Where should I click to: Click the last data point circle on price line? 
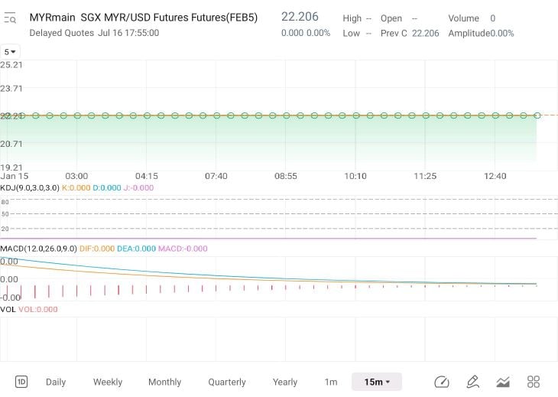pyautogui.click(x=537, y=116)
